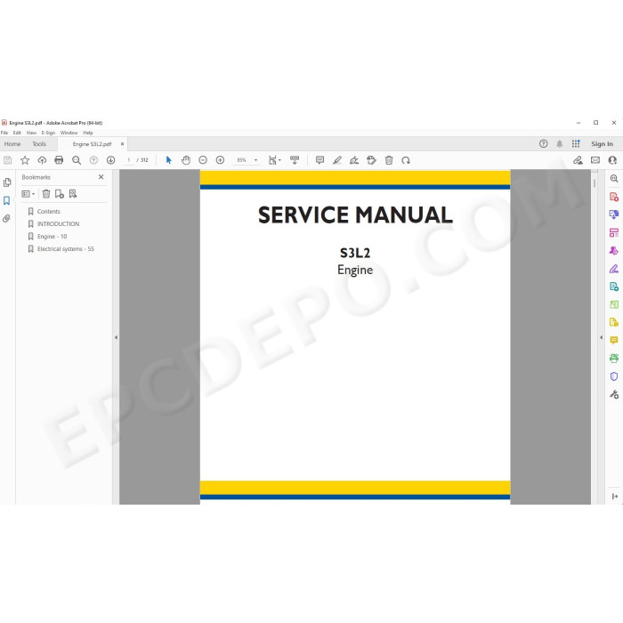The width and height of the screenshot is (623, 623).
Task: Choose the Selection arrow tool
Action: [x=168, y=160]
